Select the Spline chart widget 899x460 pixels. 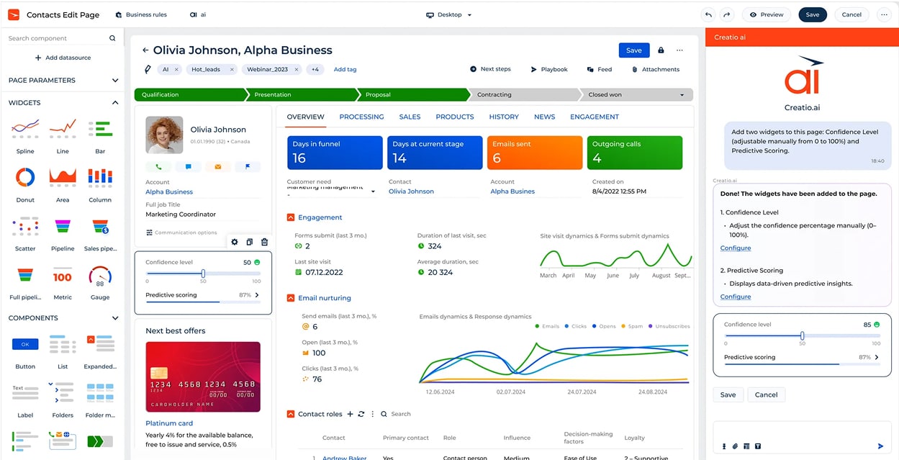coord(24,128)
